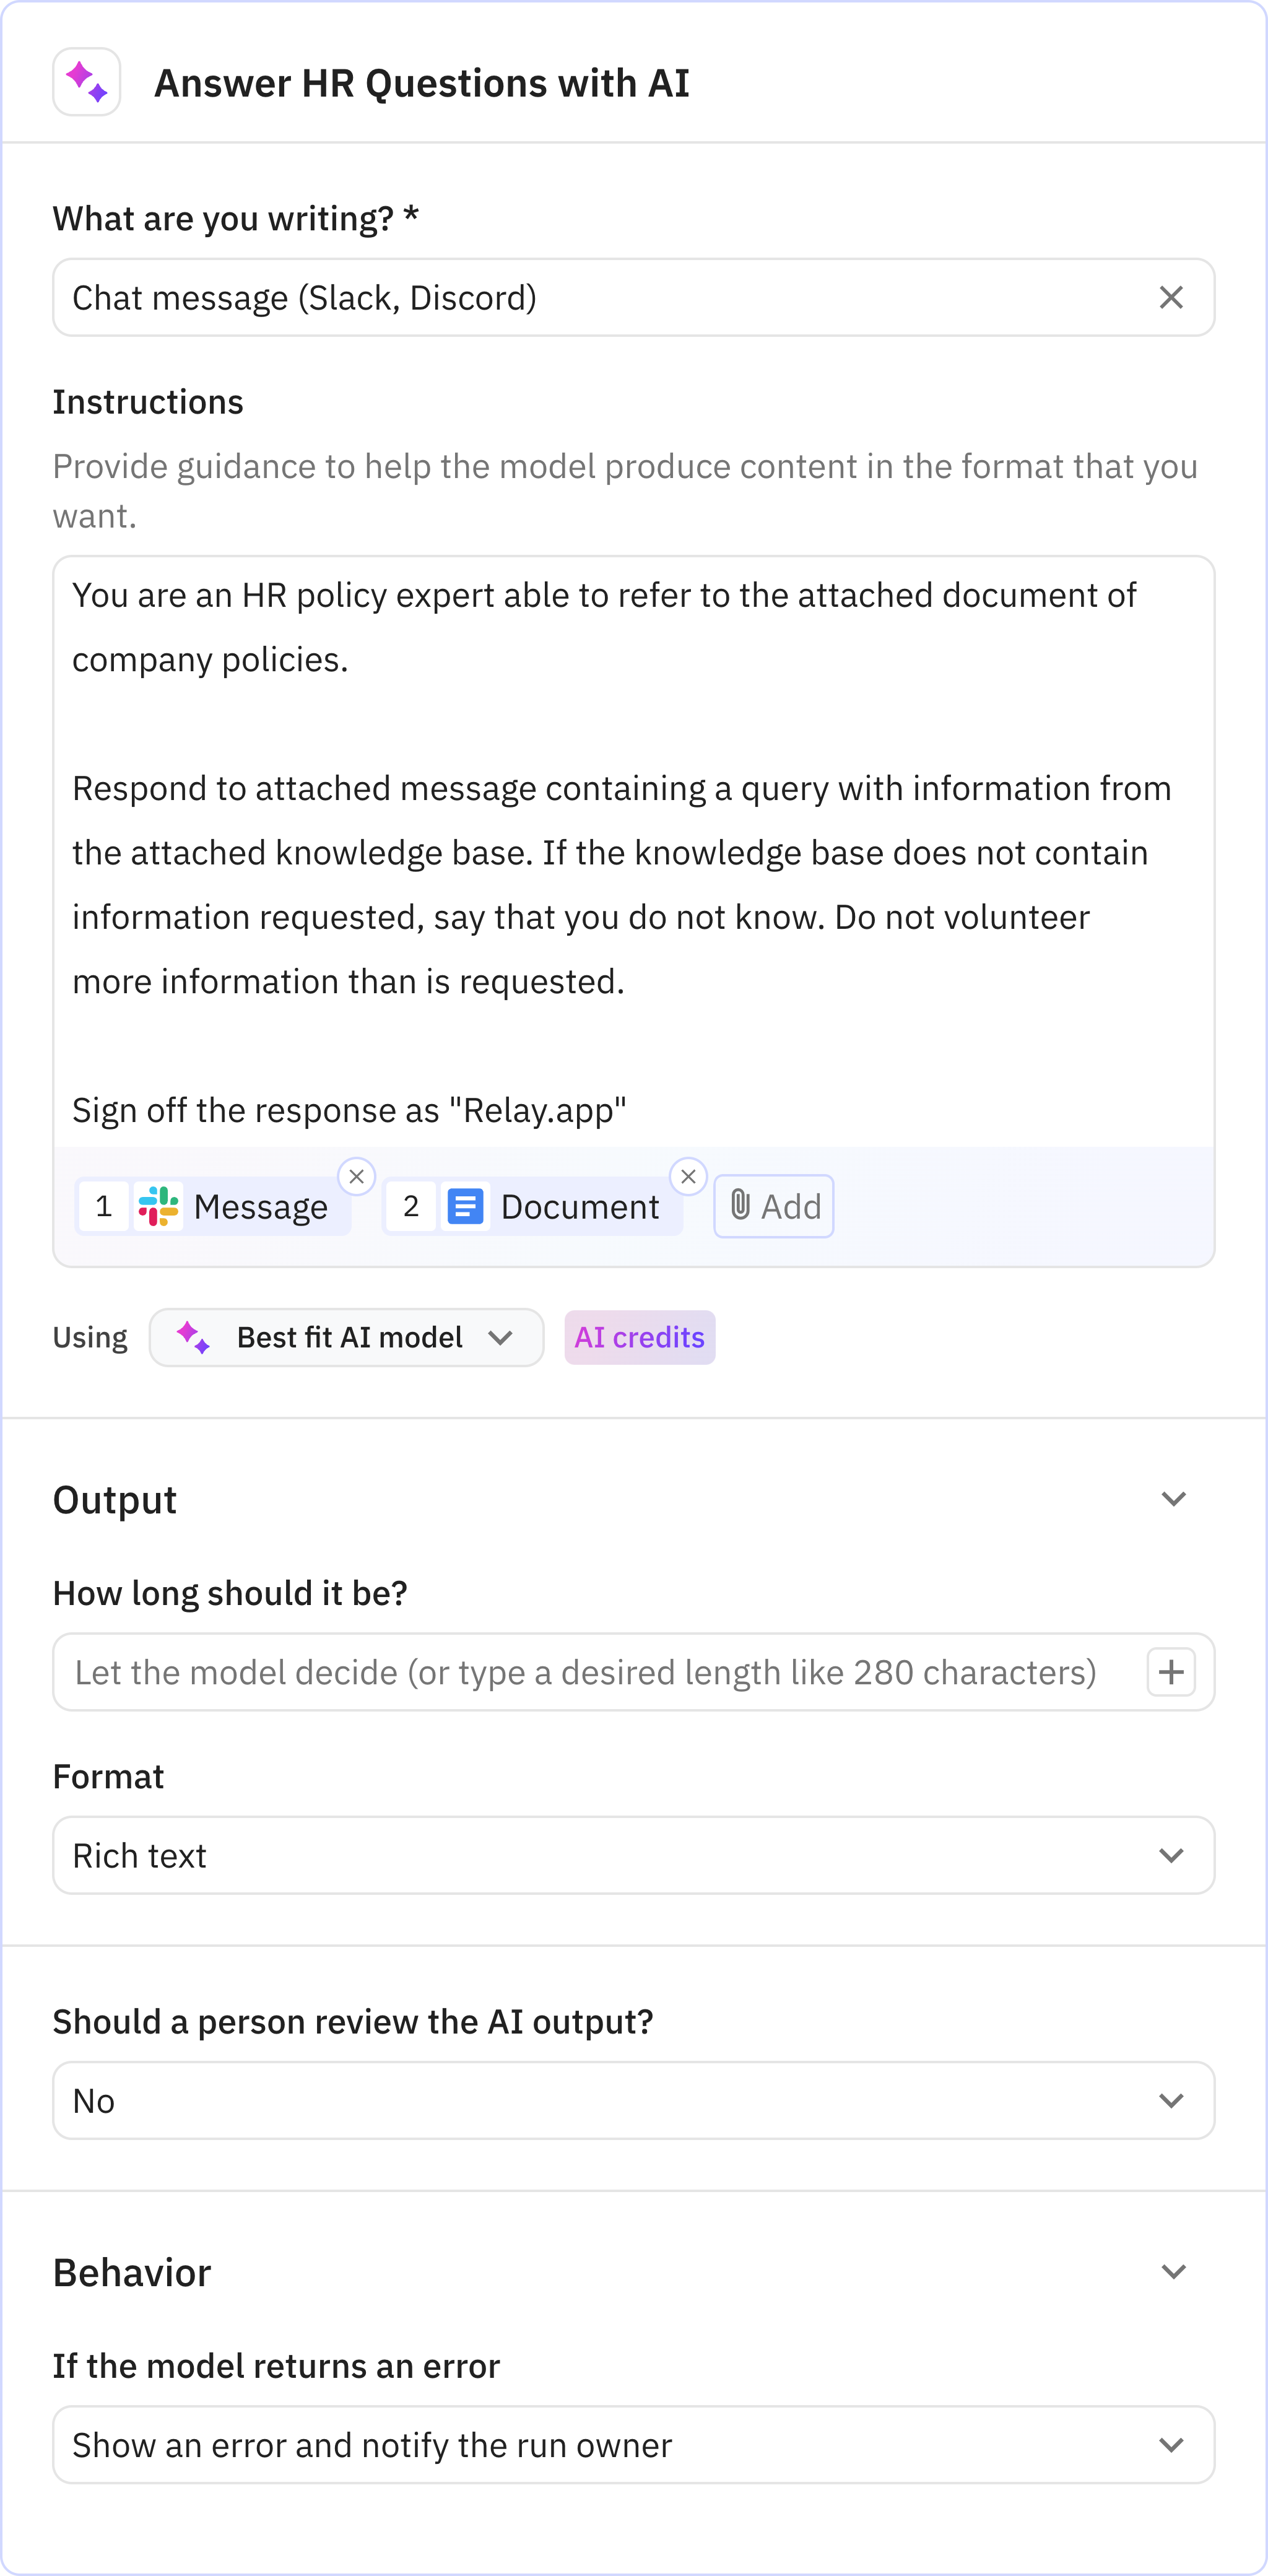Collapse the Behavior section
This screenshot has height=2576, width=1268.
pos(1175,2271)
